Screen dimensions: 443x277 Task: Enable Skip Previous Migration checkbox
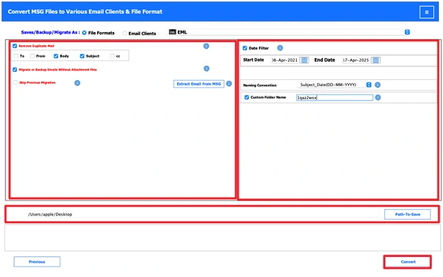pyautogui.click(x=15, y=83)
